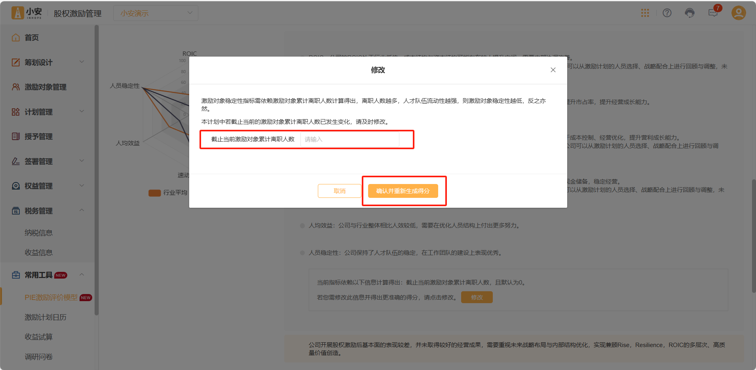Image resolution: width=756 pixels, height=370 pixels.
Task: Click 确认并重新生成得分 button
Action: tap(403, 191)
